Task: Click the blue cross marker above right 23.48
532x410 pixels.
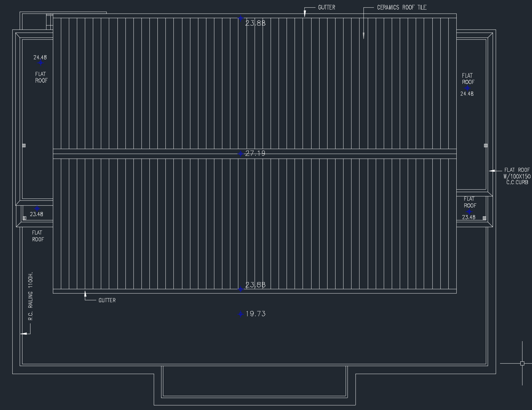Action: [469, 212]
